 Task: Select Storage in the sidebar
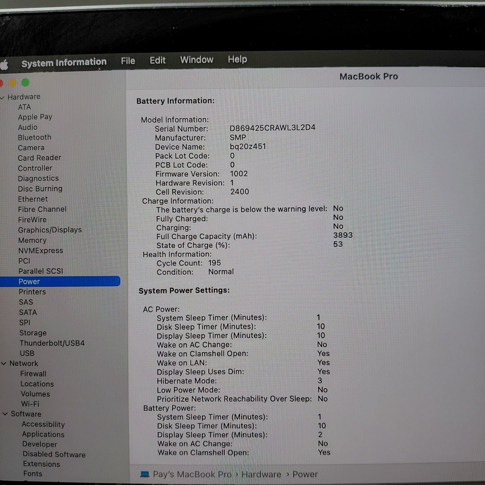(x=33, y=333)
